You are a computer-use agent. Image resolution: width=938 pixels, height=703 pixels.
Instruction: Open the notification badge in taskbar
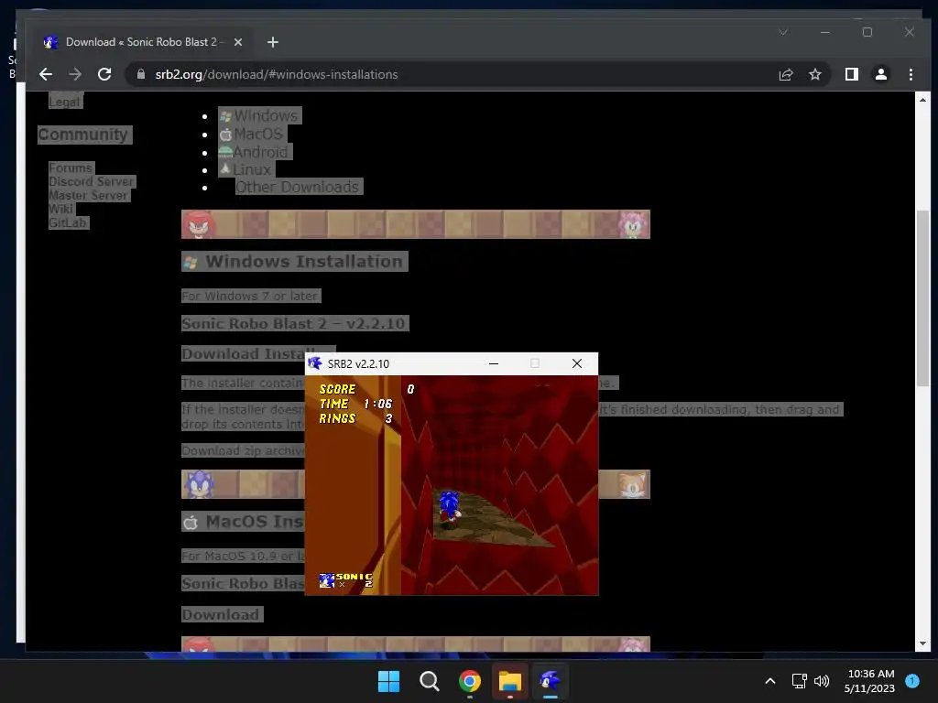point(912,681)
